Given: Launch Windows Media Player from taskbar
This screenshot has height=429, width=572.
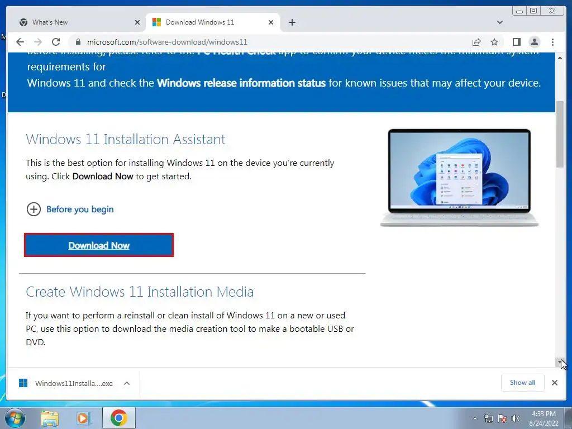Looking at the screenshot, I should tap(84, 418).
